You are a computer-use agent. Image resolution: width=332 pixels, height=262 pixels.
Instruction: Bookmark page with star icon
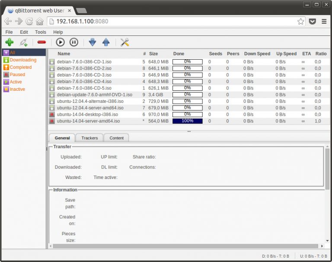[301, 21]
